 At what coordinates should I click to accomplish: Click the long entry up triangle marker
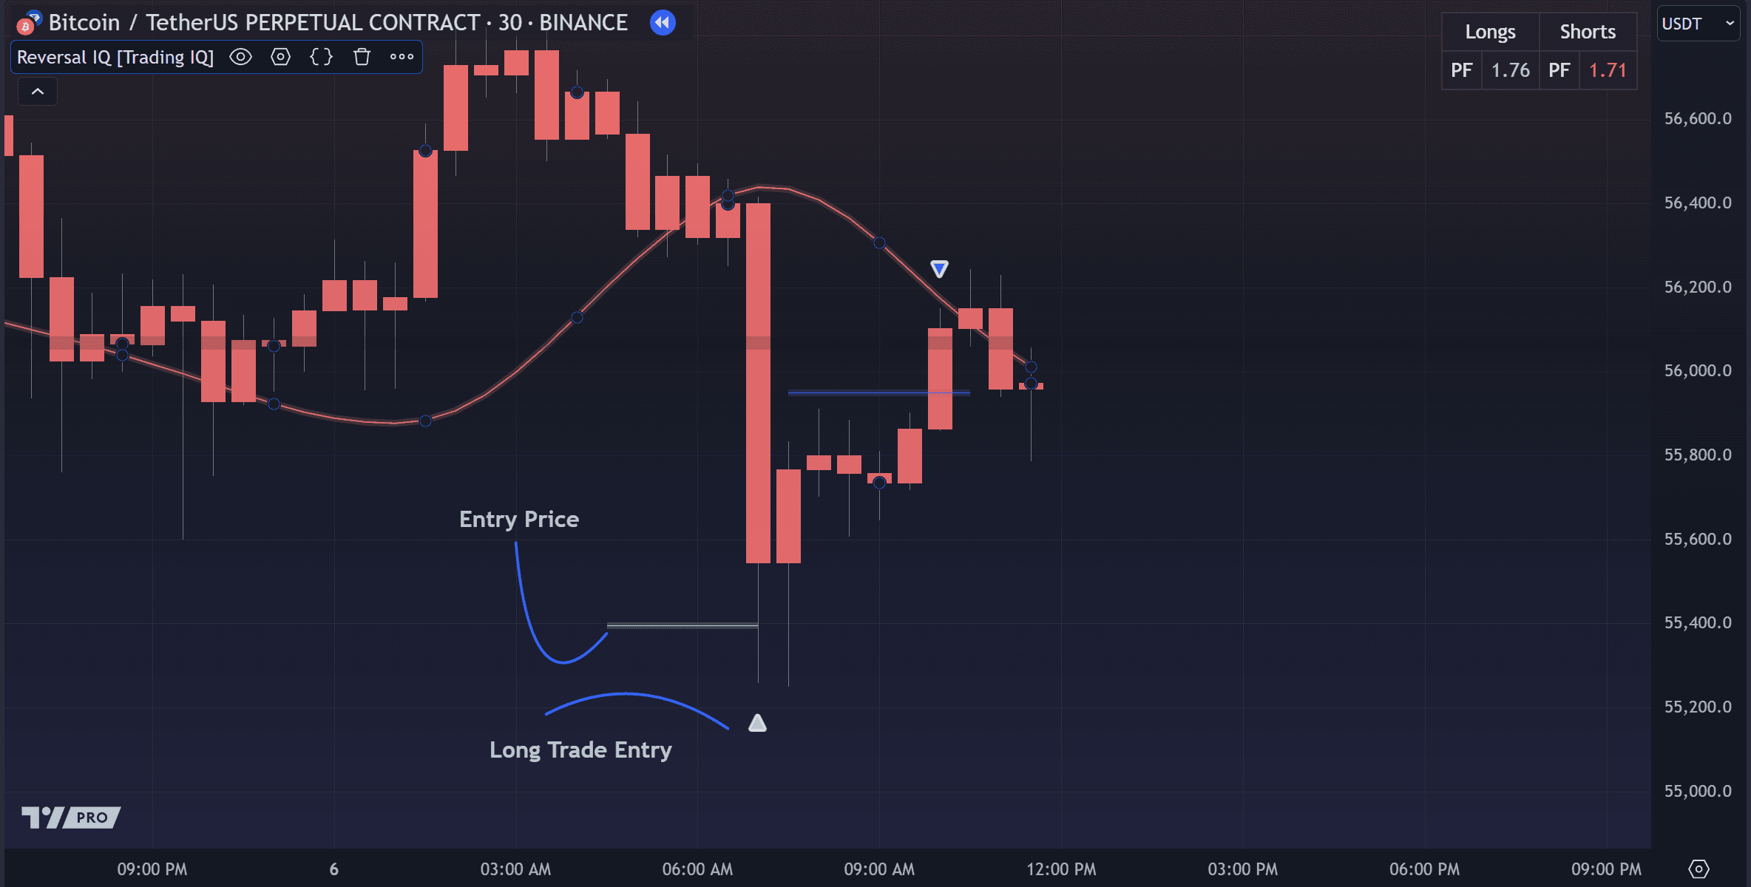pos(757,723)
